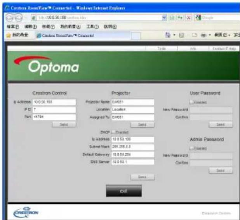240x220 pixels.
Task: Open the Info tab on the Crestron page
Action: [x=193, y=48]
